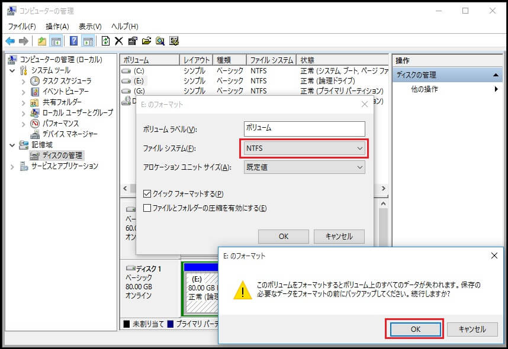Click the up arrow of disk view scrollbar
Image resolution: width=508 pixels, height=349 pixels.
click(383, 203)
